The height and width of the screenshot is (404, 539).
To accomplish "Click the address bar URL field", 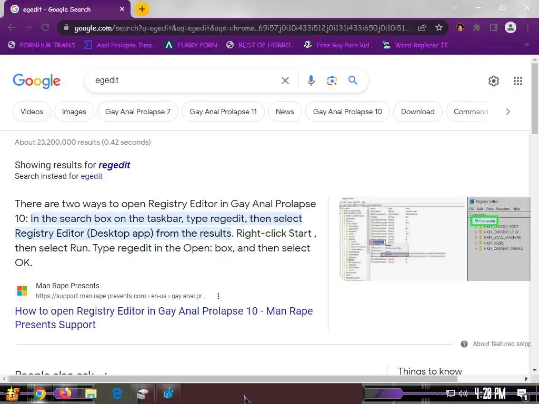I will pyautogui.click(x=242, y=28).
